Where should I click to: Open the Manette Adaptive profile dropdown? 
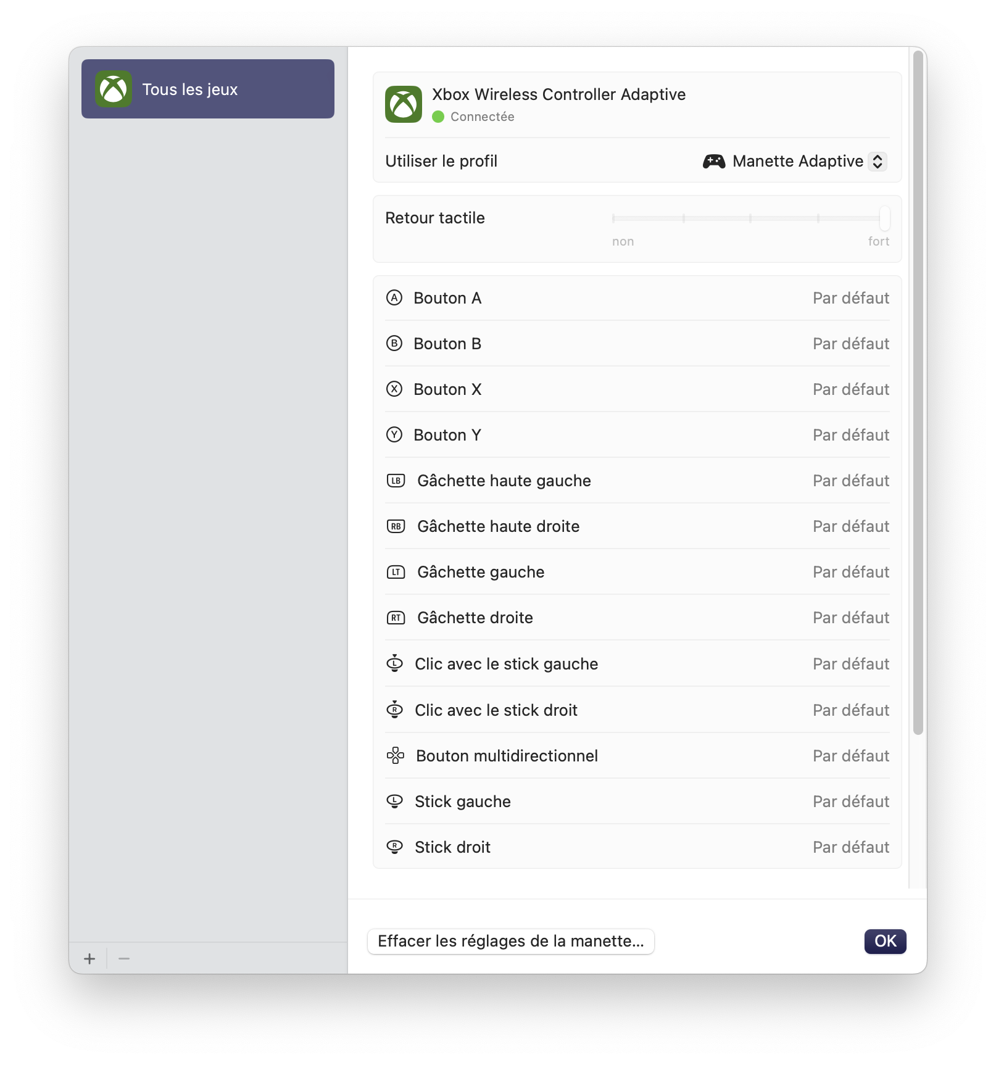[795, 161]
